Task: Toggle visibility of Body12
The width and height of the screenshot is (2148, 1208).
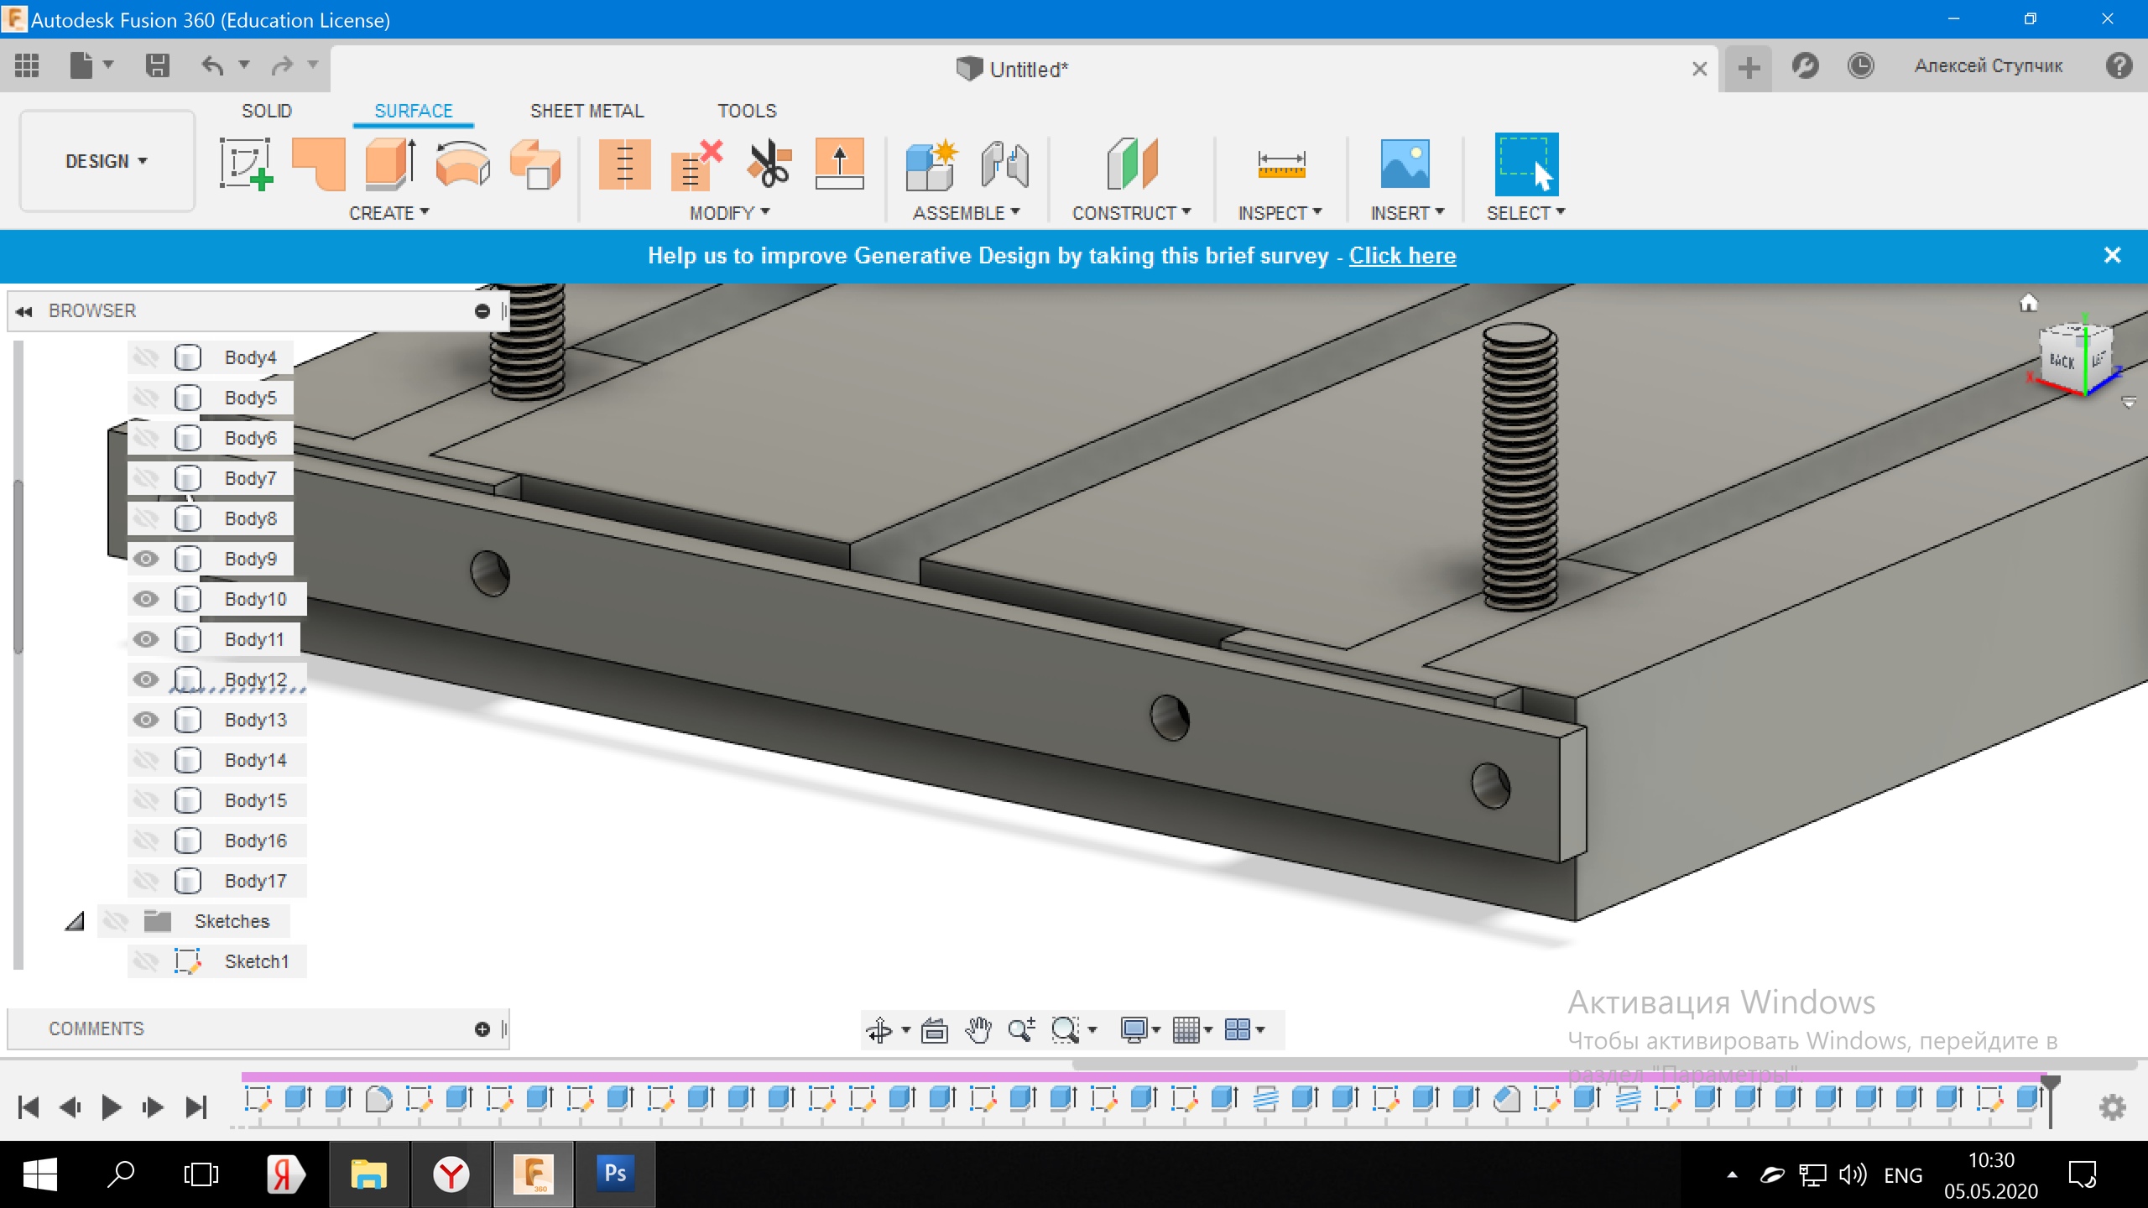Action: [146, 679]
